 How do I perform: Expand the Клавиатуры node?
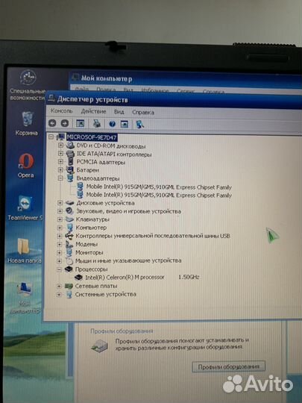[x=60, y=219]
